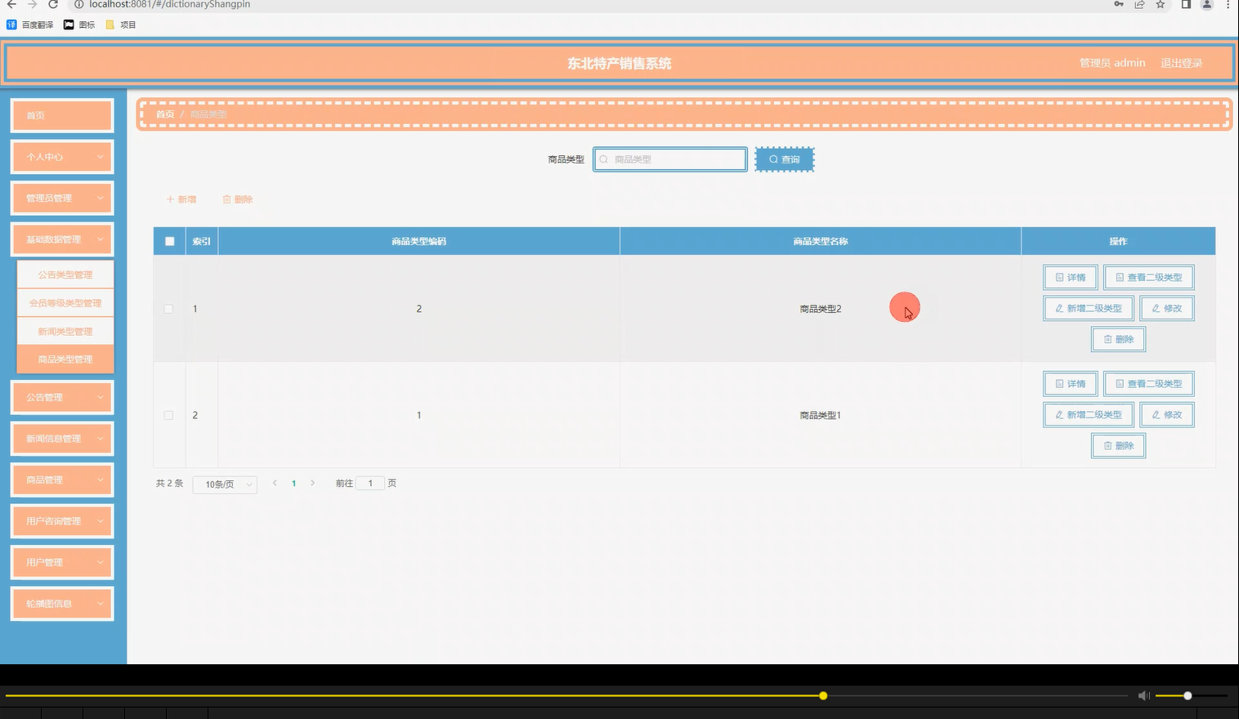Click 删除 for 商品类型2 row
Image resolution: width=1239 pixels, height=719 pixels.
point(1119,339)
